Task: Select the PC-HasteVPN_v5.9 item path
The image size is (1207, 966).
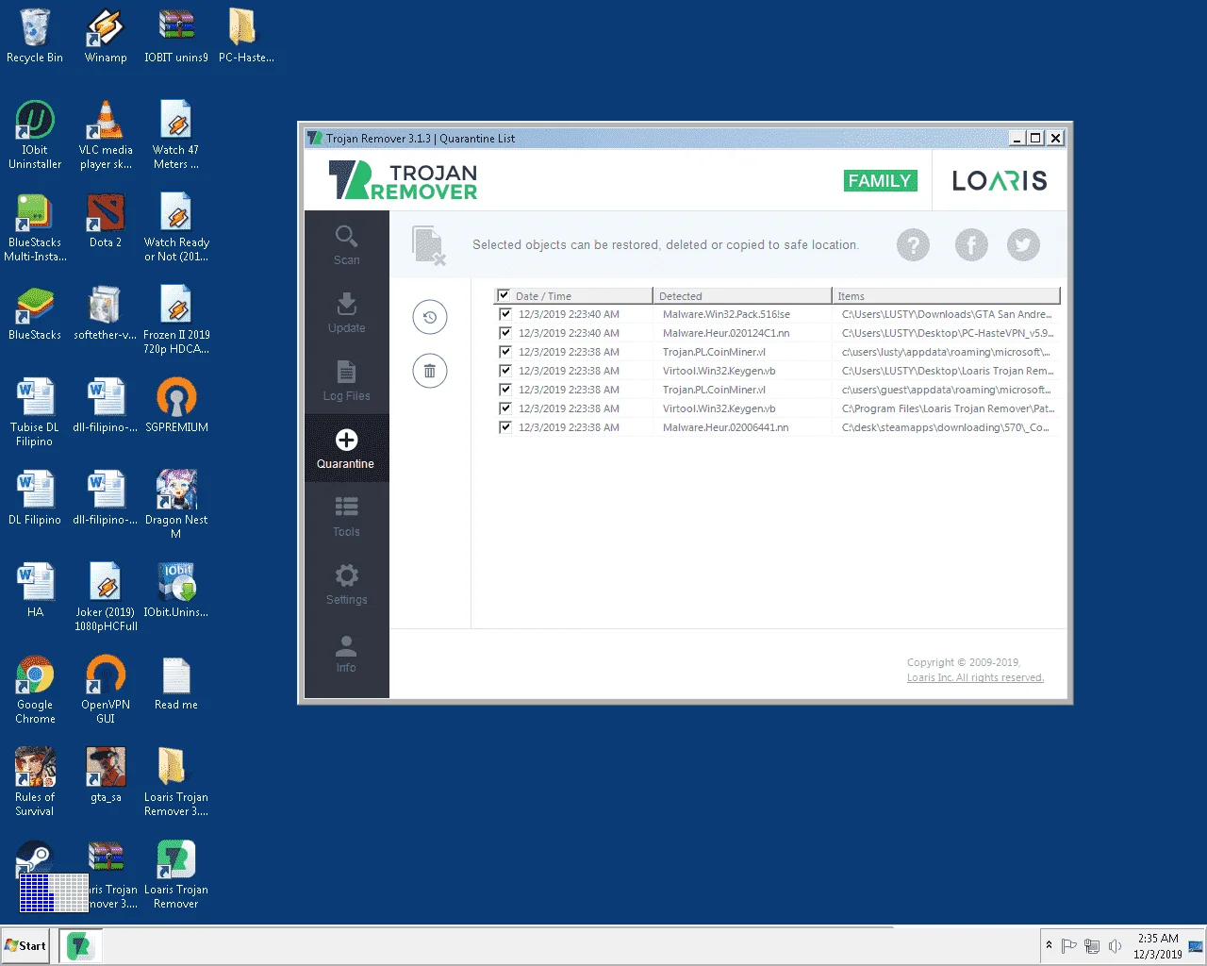Action: [x=948, y=333]
